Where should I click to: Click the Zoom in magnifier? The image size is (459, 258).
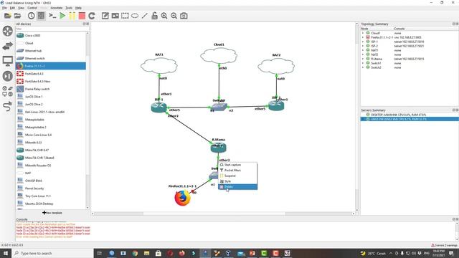pos(164,16)
